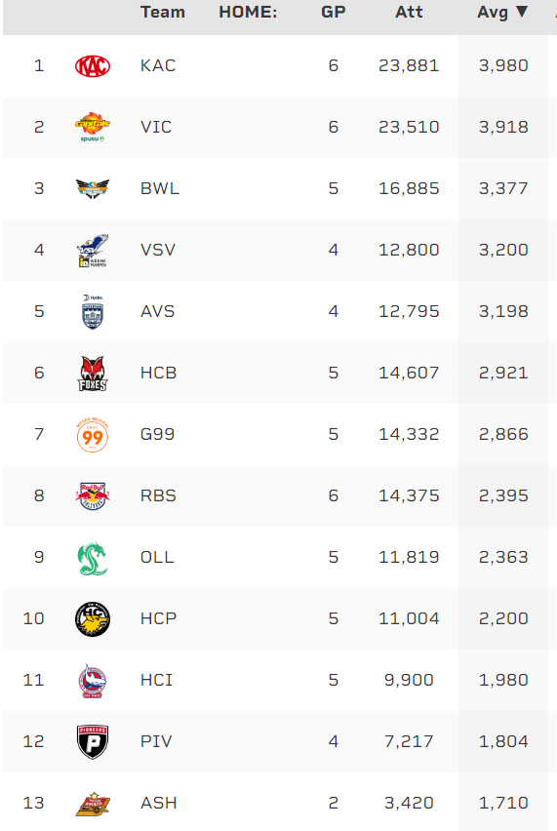The height and width of the screenshot is (831, 557).
Task: Click the HCP black circular logo
Action: click(93, 619)
